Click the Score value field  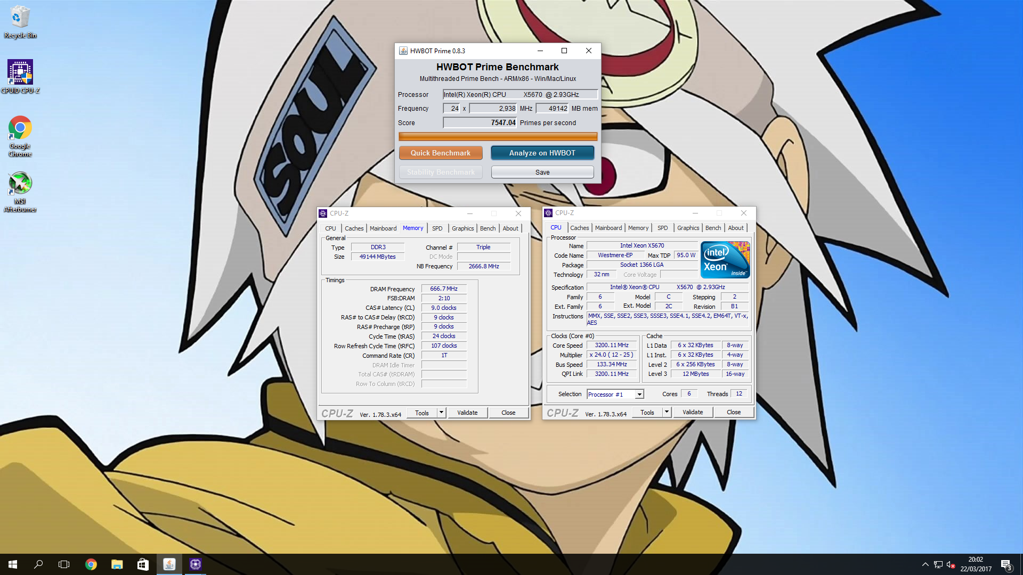(480, 122)
